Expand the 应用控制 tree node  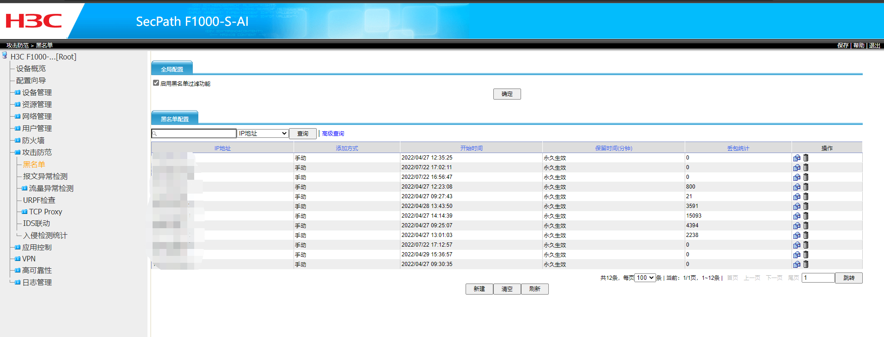pos(18,248)
